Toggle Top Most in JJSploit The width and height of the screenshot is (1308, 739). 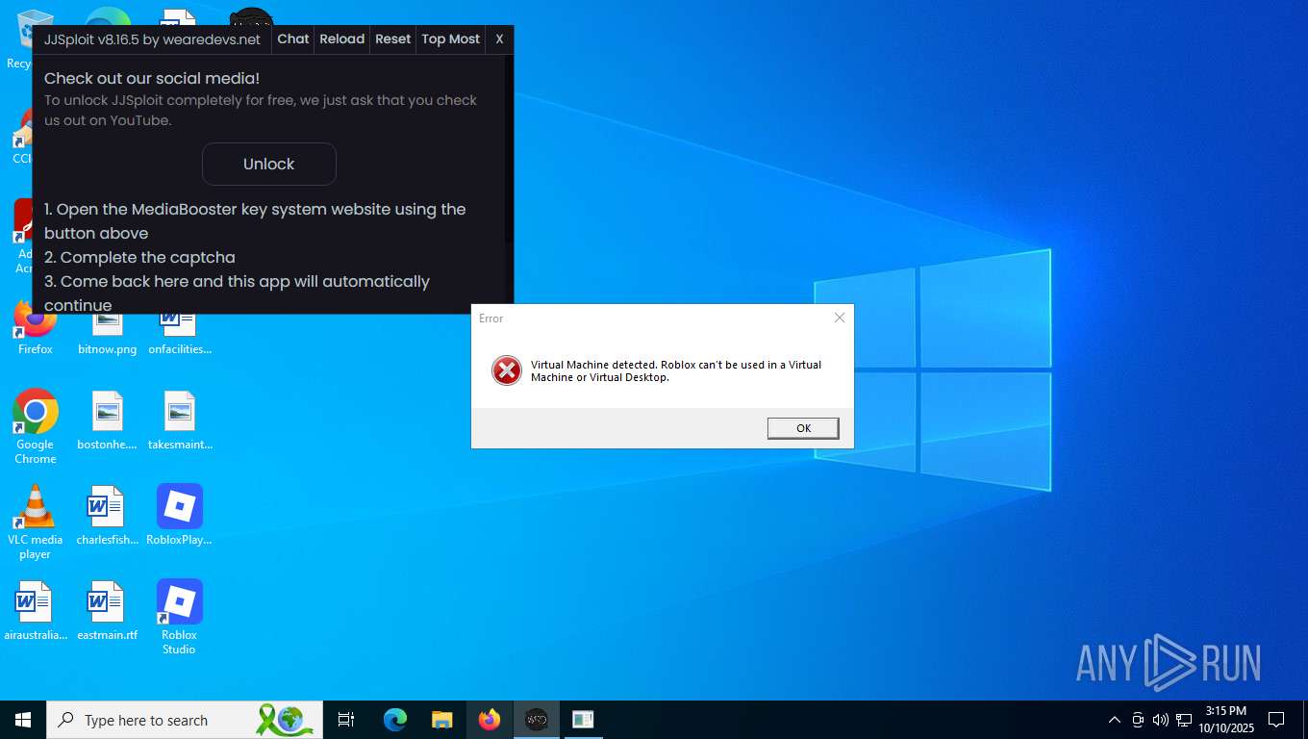click(451, 39)
